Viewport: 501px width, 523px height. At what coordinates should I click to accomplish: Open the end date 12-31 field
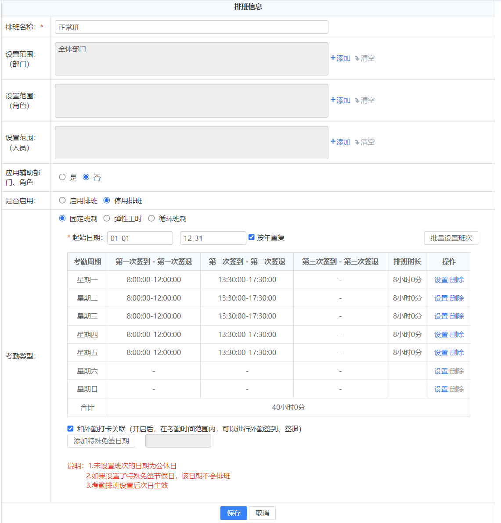tap(213, 238)
